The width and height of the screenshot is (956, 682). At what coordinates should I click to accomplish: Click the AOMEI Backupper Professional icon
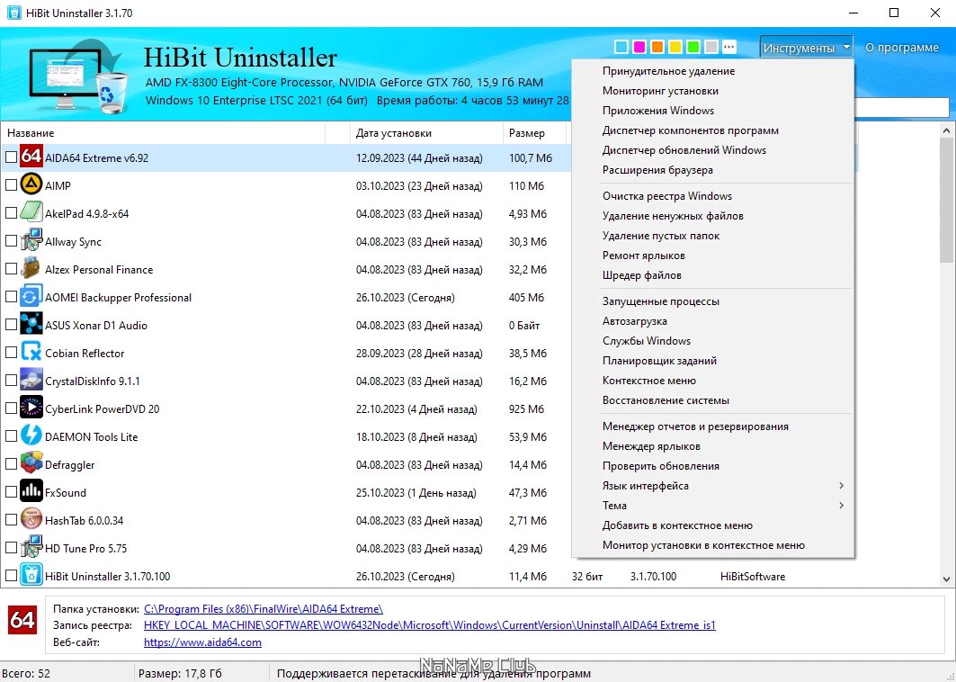[31, 297]
